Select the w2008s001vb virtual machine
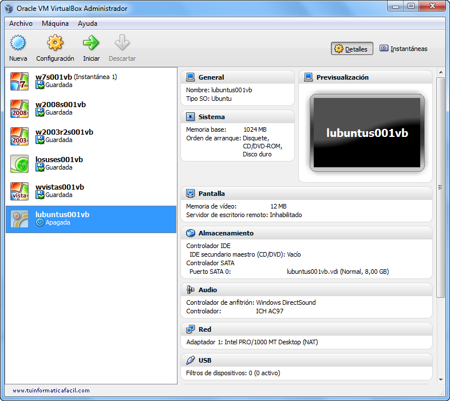 click(91, 109)
